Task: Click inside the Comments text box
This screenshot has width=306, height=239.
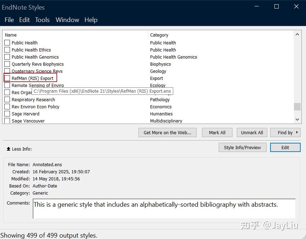Action: (164, 208)
